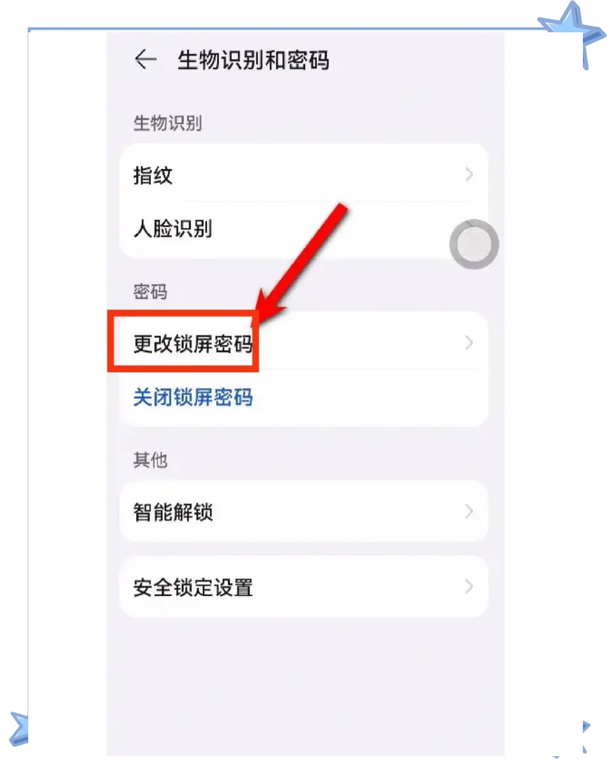607x767 pixels.
Task: Click the red annotation arrow
Action: click(x=303, y=262)
